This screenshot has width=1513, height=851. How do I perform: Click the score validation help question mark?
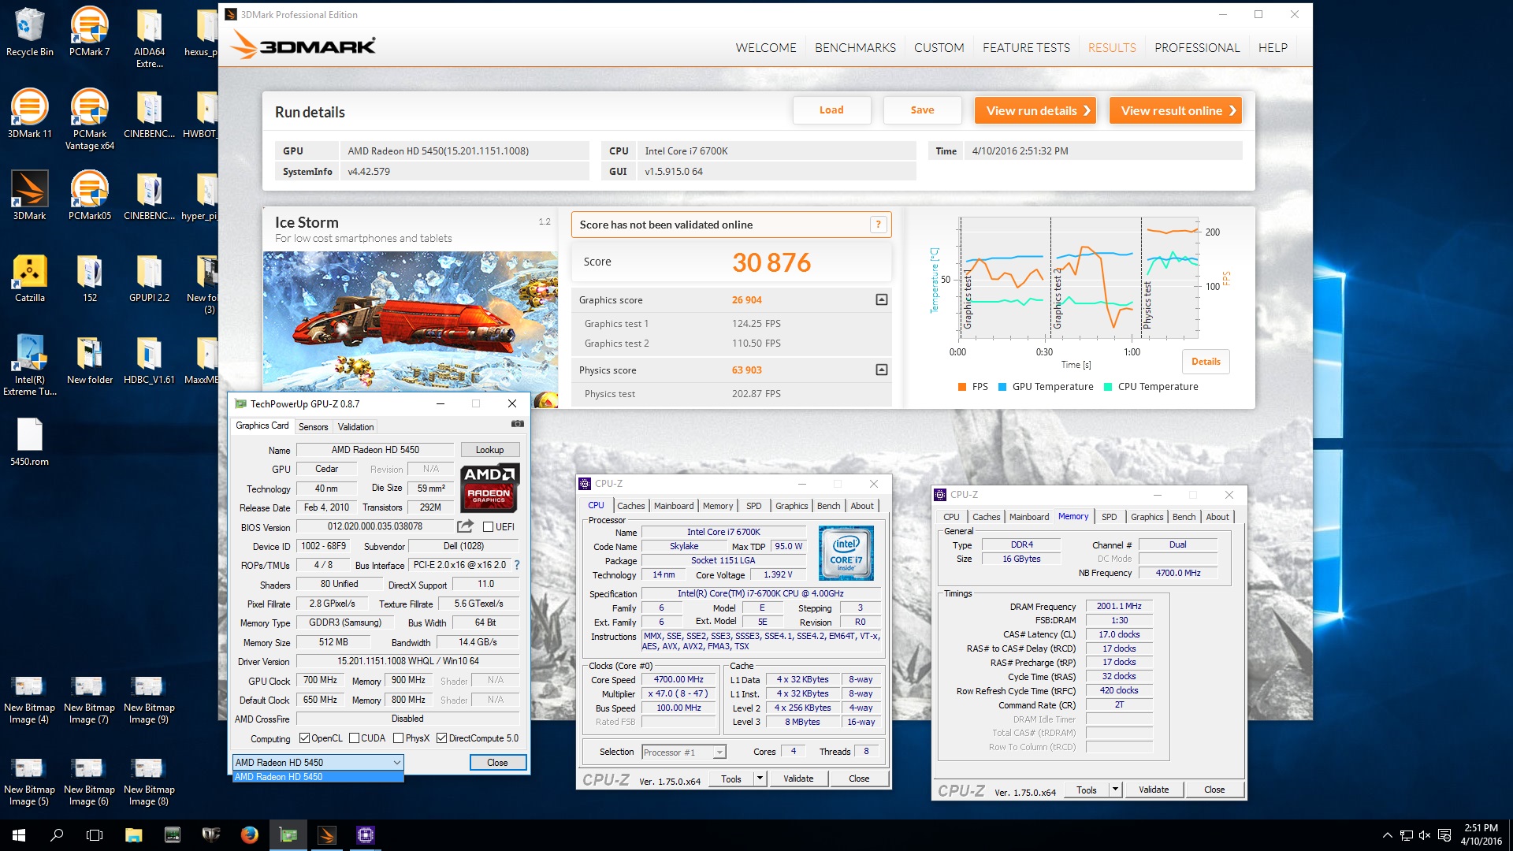(878, 225)
